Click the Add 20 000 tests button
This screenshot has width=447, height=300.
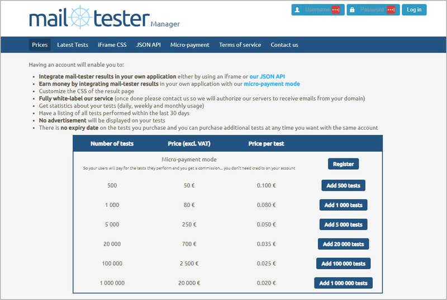(343, 244)
